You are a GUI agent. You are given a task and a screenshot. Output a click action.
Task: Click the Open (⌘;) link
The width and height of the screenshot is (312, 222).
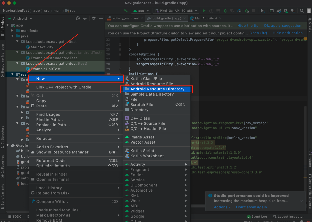tap(258, 33)
